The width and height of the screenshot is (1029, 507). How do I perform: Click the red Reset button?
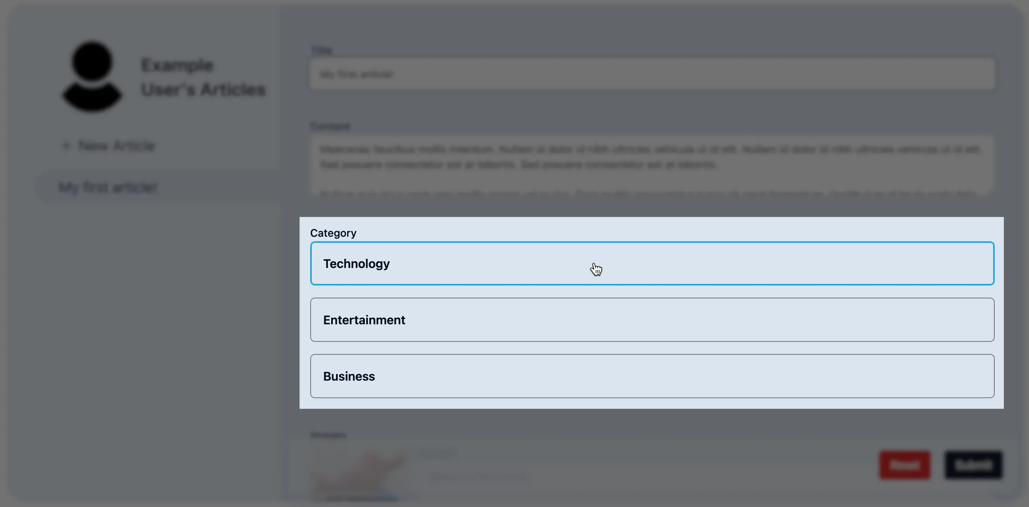905,465
